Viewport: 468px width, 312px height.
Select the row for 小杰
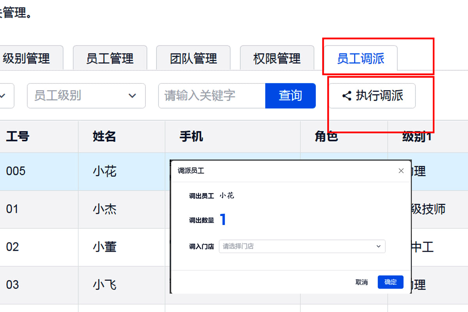coord(104,209)
